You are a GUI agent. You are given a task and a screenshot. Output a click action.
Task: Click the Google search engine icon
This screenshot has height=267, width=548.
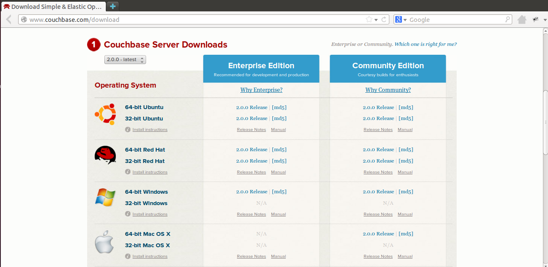398,19
